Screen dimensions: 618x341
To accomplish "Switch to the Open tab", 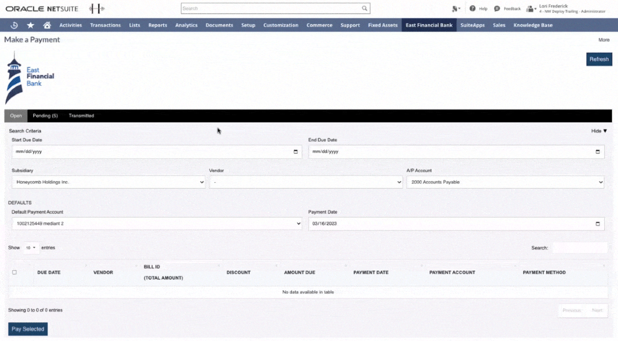I will [16, 116].
